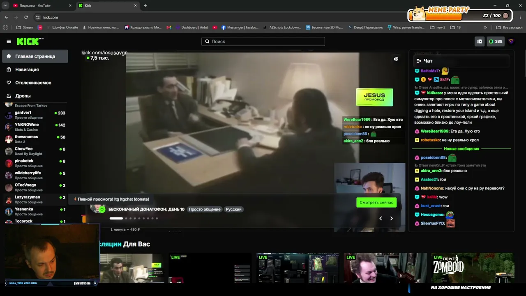Screen dimensions: 526x296
Task: Open the Бесплатные 3D Мо... bookmark
Action: 324,28
